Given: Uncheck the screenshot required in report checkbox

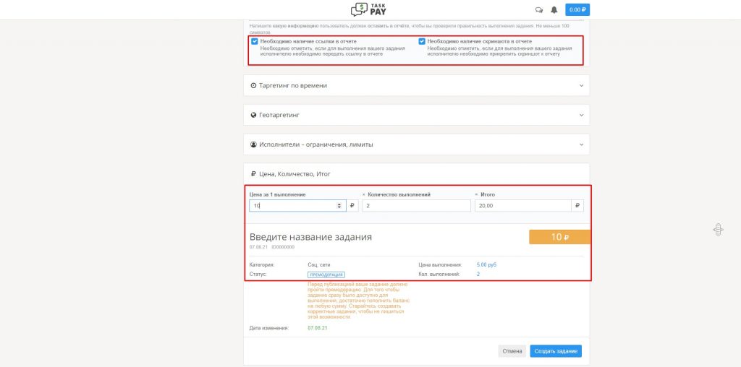Looking at the screenshot, I should pyautogui.click(x=422, y=41).
